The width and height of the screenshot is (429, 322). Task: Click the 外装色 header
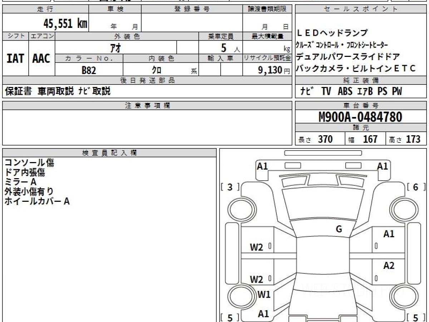tap(127, 36)
